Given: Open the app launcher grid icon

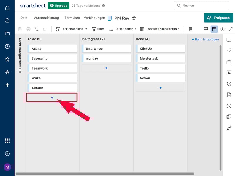Looking at the screenshot, I should pyautogui.click(x=7, y=141).
